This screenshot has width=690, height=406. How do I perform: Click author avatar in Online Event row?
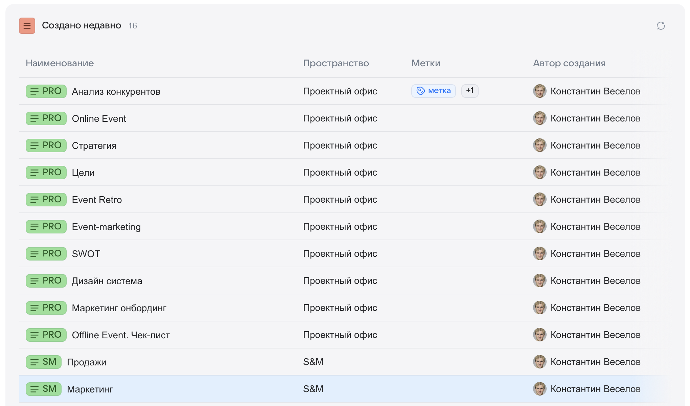pos(539,118)
